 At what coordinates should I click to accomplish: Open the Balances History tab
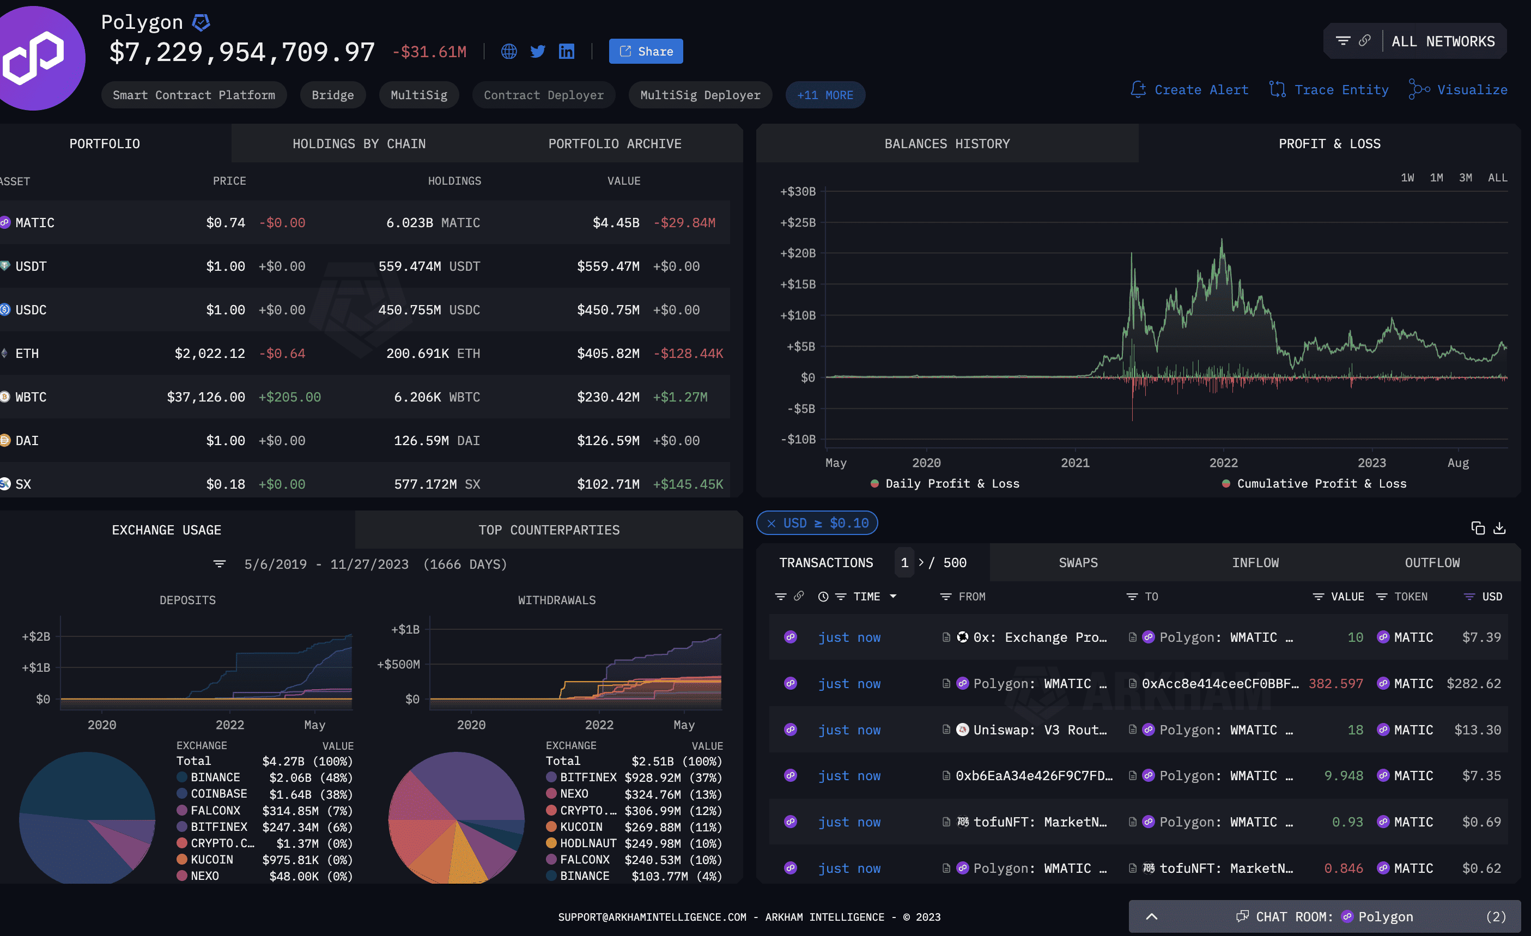946,144
